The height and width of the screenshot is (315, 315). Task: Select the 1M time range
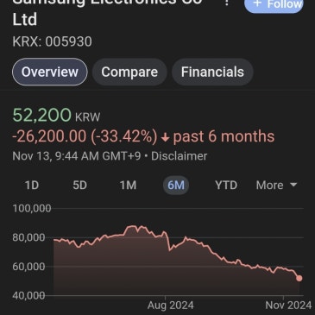pos(128,186)
